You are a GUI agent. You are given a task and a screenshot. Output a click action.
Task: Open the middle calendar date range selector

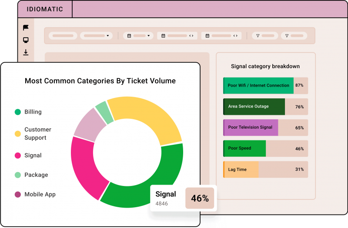tap(177, 36)
